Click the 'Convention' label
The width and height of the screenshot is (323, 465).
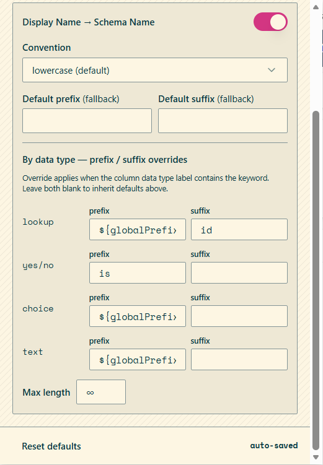click(x=46, y=48)
